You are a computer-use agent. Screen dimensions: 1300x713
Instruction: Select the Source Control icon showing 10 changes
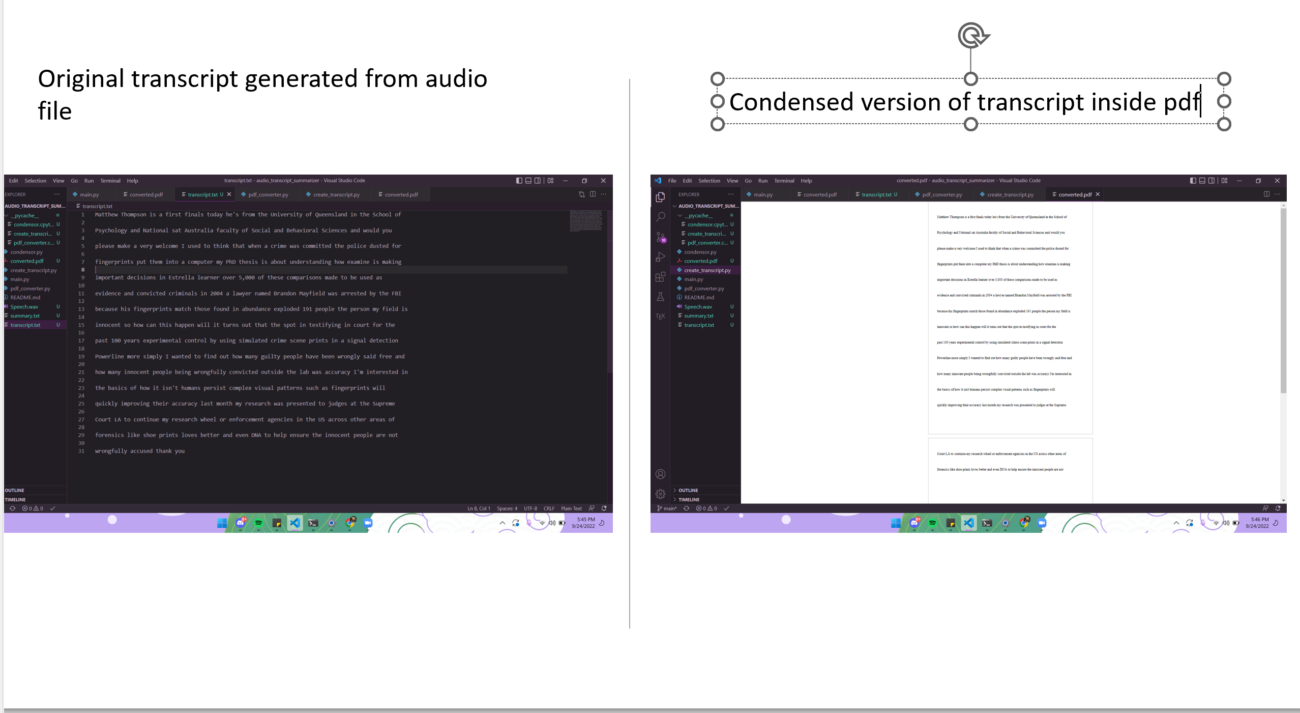click(660, 237)
